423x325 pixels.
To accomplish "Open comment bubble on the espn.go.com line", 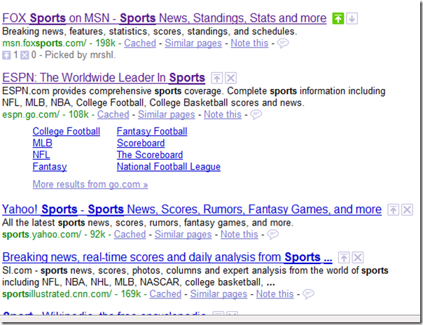I will [256, 115].
